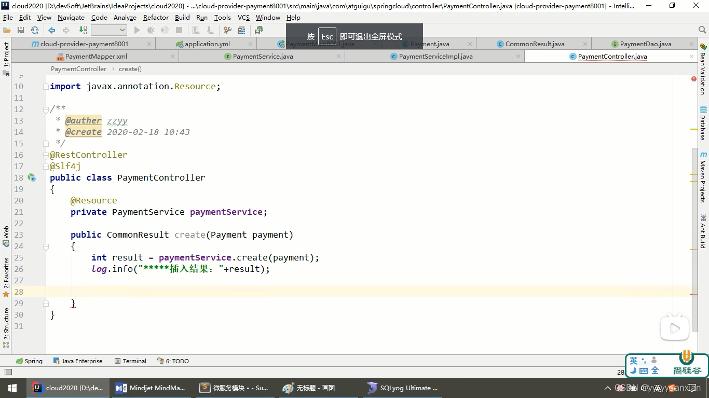Open the 6: TODO tool window

tap(173, 361)
